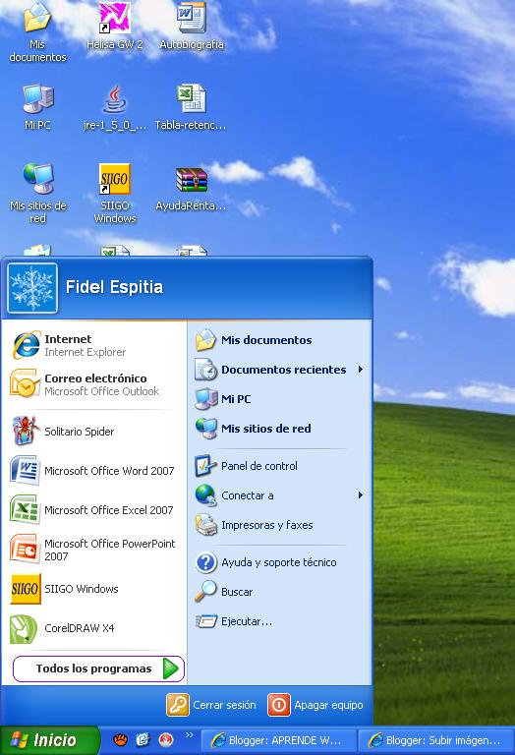
Task: Open Impresoras y faxes
Action: (279, 524)
